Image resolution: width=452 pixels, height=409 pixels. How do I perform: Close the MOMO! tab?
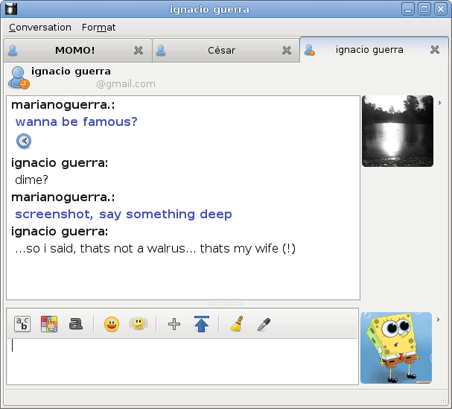pyautogui.click(x=138, y=51)
